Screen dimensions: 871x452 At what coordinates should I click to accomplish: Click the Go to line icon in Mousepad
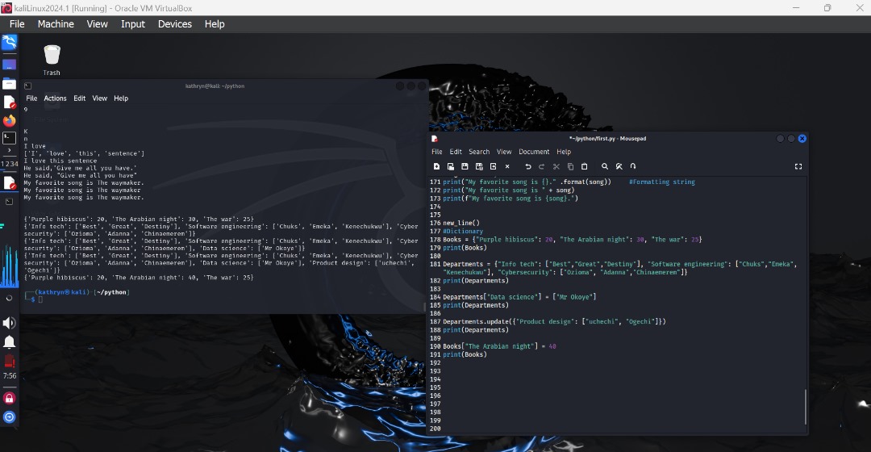click(633, 166)
